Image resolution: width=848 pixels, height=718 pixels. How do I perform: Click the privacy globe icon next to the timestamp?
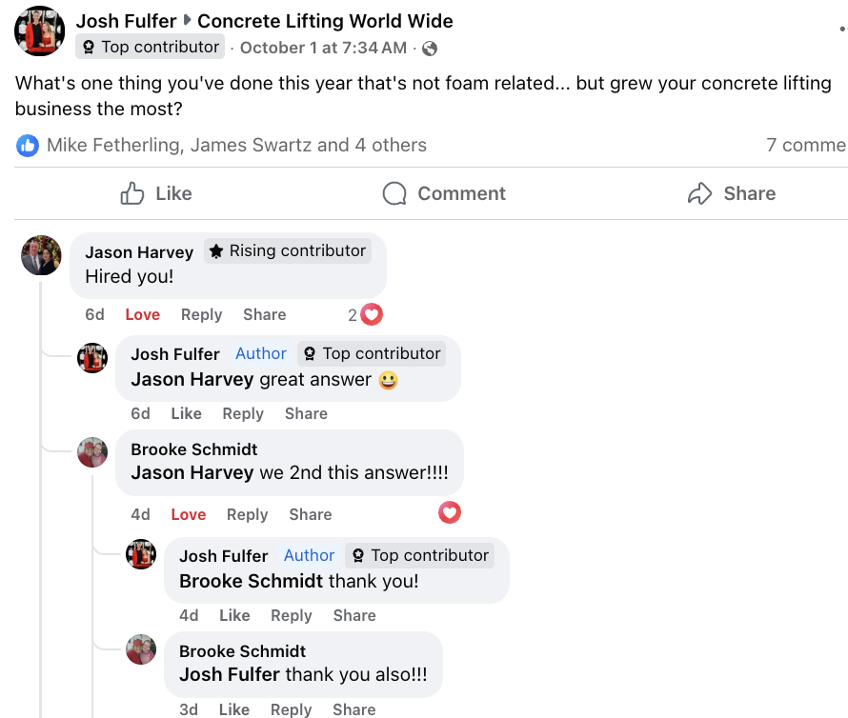point(429,47)
